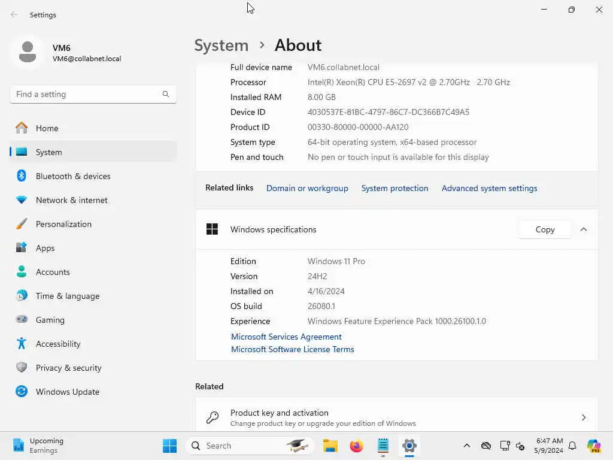Image resolution: width=613 pixels, height=460 pixels.
Task: Open Gaming settings
Action: click(93, 320)
